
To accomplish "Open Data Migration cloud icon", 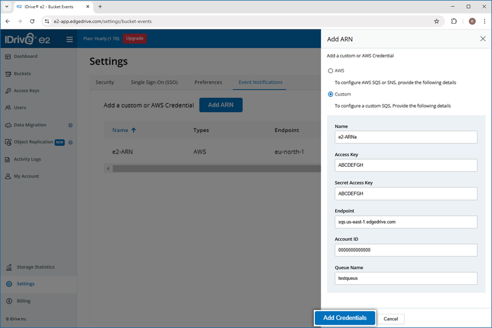I will point(8,125).
